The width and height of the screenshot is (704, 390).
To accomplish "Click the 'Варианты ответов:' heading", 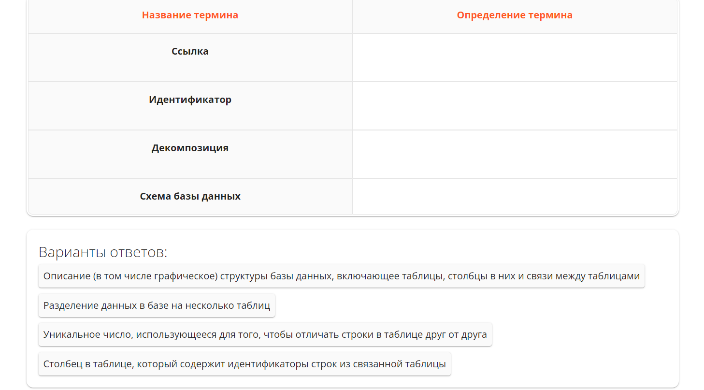I will pos(103,252).
